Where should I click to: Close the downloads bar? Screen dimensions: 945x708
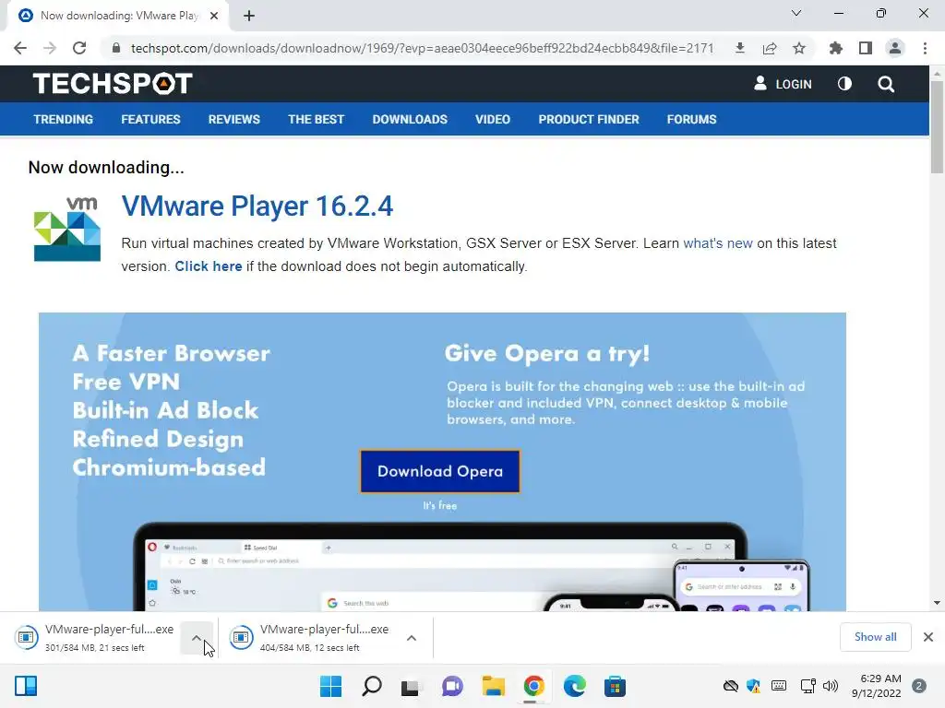[x=928, y=637]
